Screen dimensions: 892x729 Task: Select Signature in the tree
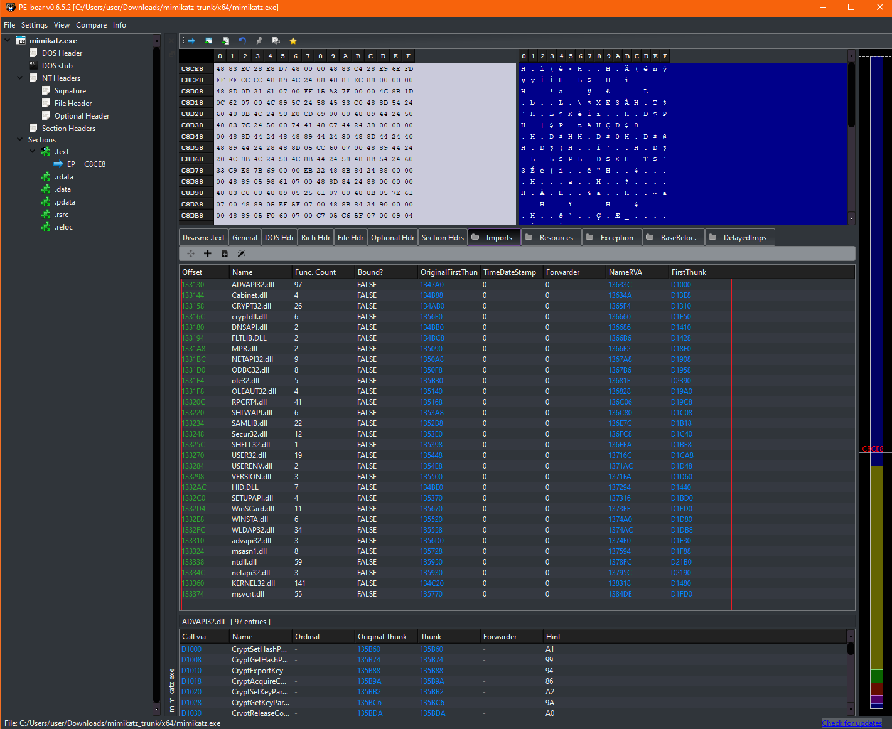(70, 91)
